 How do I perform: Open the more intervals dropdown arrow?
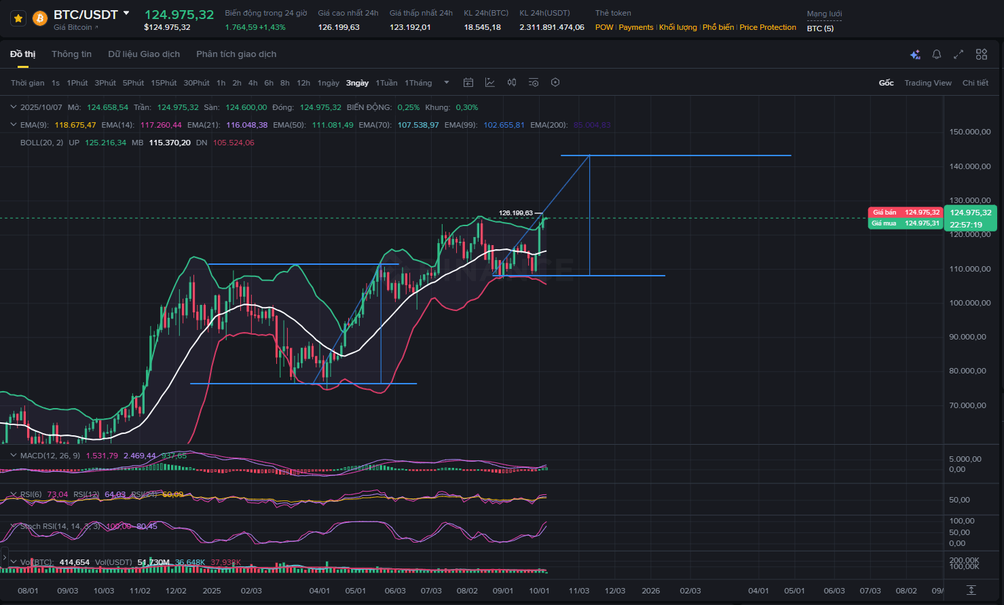(x=447, y=83)
